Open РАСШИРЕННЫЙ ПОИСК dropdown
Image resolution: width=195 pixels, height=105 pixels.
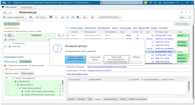(109, 17)
